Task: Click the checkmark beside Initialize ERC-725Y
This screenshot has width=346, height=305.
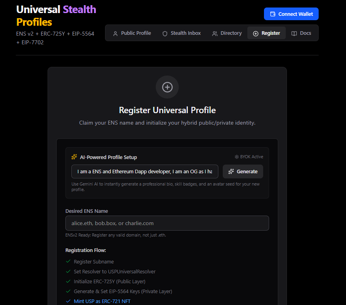Action: (x=68, y=281)
